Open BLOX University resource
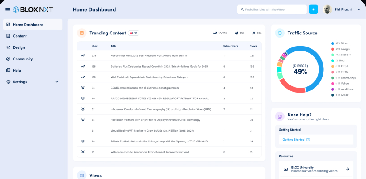 [x=316, y=169]
